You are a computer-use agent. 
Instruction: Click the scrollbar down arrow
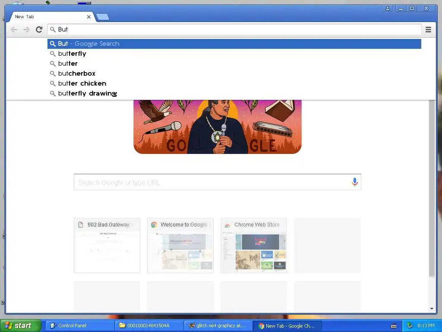click(x=432, y=309)
